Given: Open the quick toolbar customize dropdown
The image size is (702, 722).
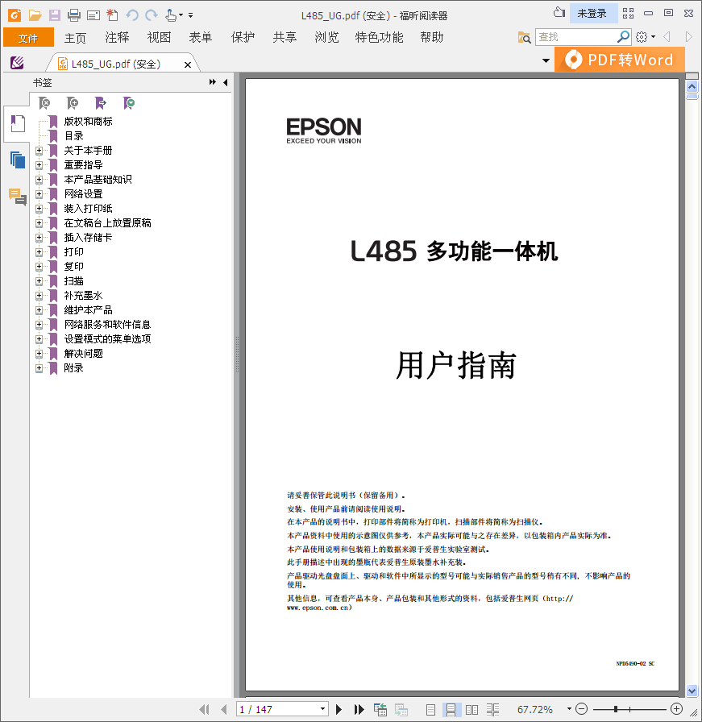Looking at the screenshot, I should 191,15.
